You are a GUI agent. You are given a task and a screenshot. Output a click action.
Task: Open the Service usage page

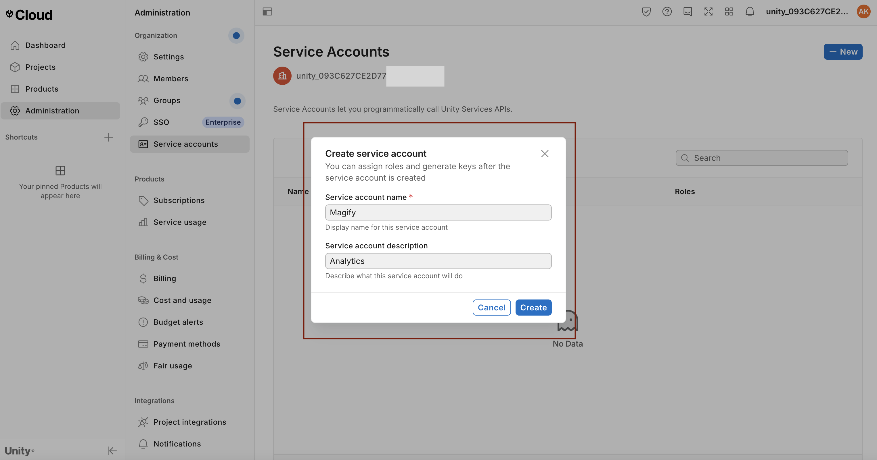click(189, 222)
